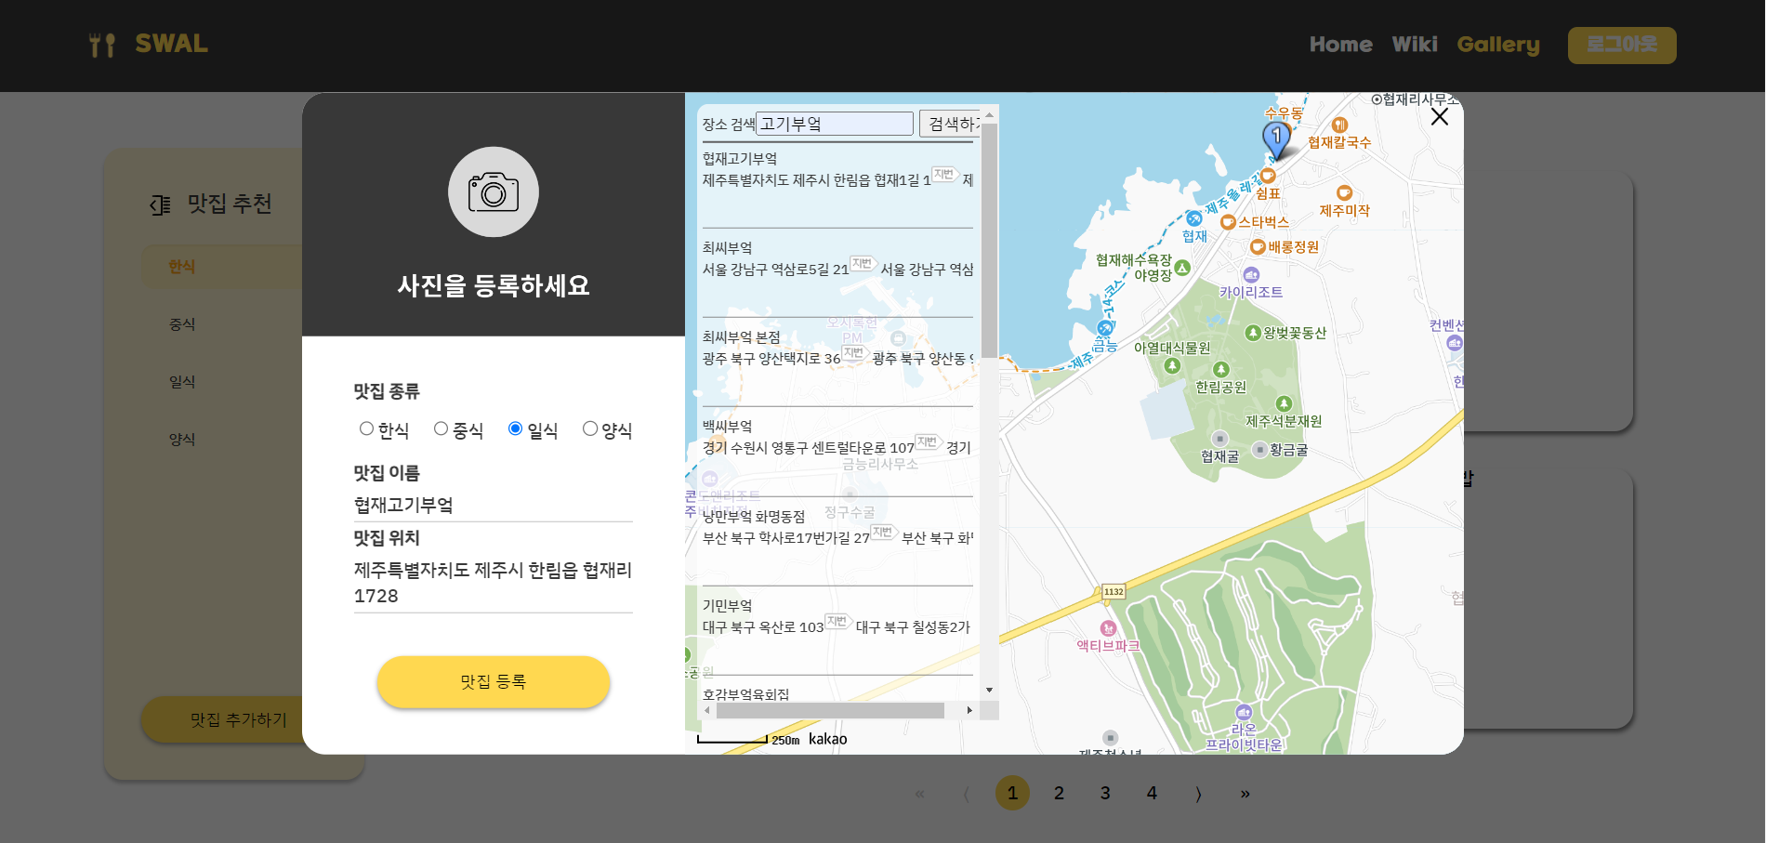1766x843 pixels.
Task: Click the 맛집 등록 submit button
Action: 493,681
